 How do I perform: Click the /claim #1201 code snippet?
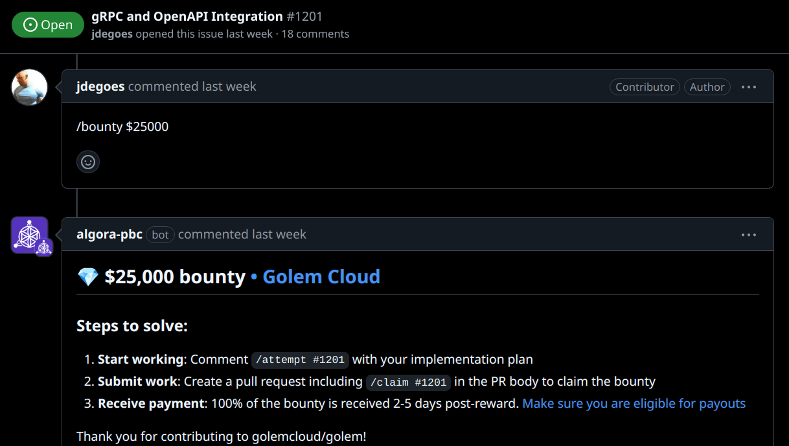408,382
